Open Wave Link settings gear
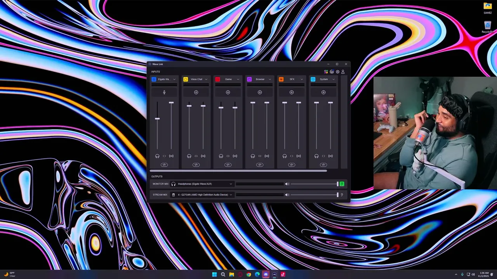Screen dimensions: 497x279 (337, 72)
